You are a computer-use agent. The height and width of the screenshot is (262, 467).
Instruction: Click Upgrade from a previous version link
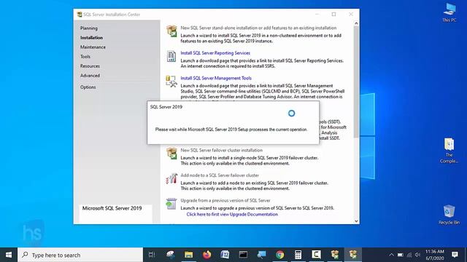click(x=225, y=201)
